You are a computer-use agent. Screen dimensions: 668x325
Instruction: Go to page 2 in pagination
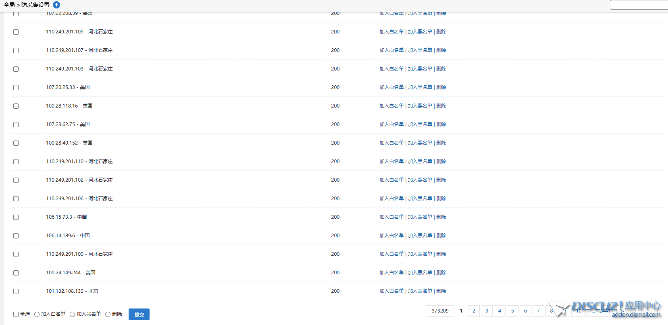pyautogui.click(x=474, y=311)
